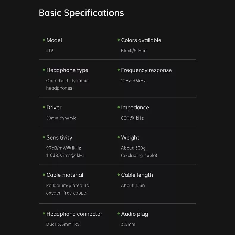Click the Driver label
This screenshot has height=235, width=235.
pos(54,108)
